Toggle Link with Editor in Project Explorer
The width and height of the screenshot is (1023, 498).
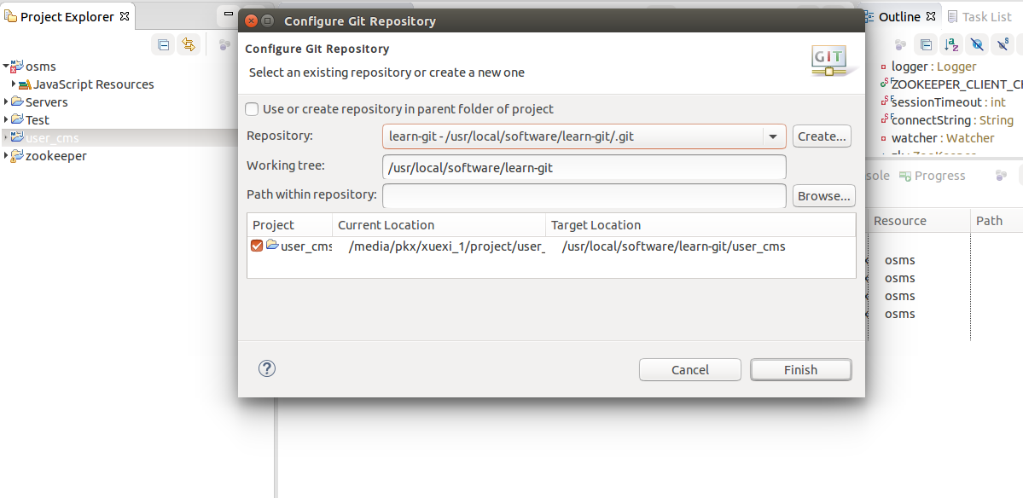click(189, 44)
